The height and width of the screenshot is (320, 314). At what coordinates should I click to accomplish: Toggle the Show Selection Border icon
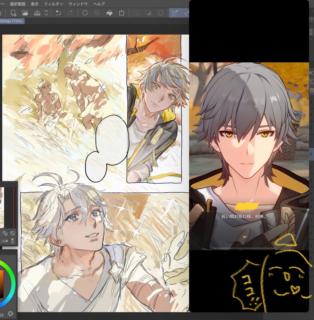click(160, 13)
